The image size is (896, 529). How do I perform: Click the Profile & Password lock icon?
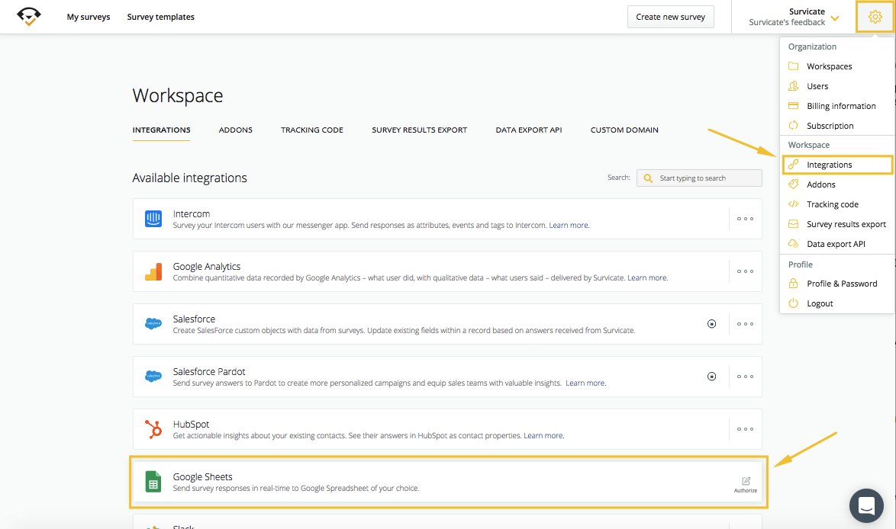(x=793, y=283)
